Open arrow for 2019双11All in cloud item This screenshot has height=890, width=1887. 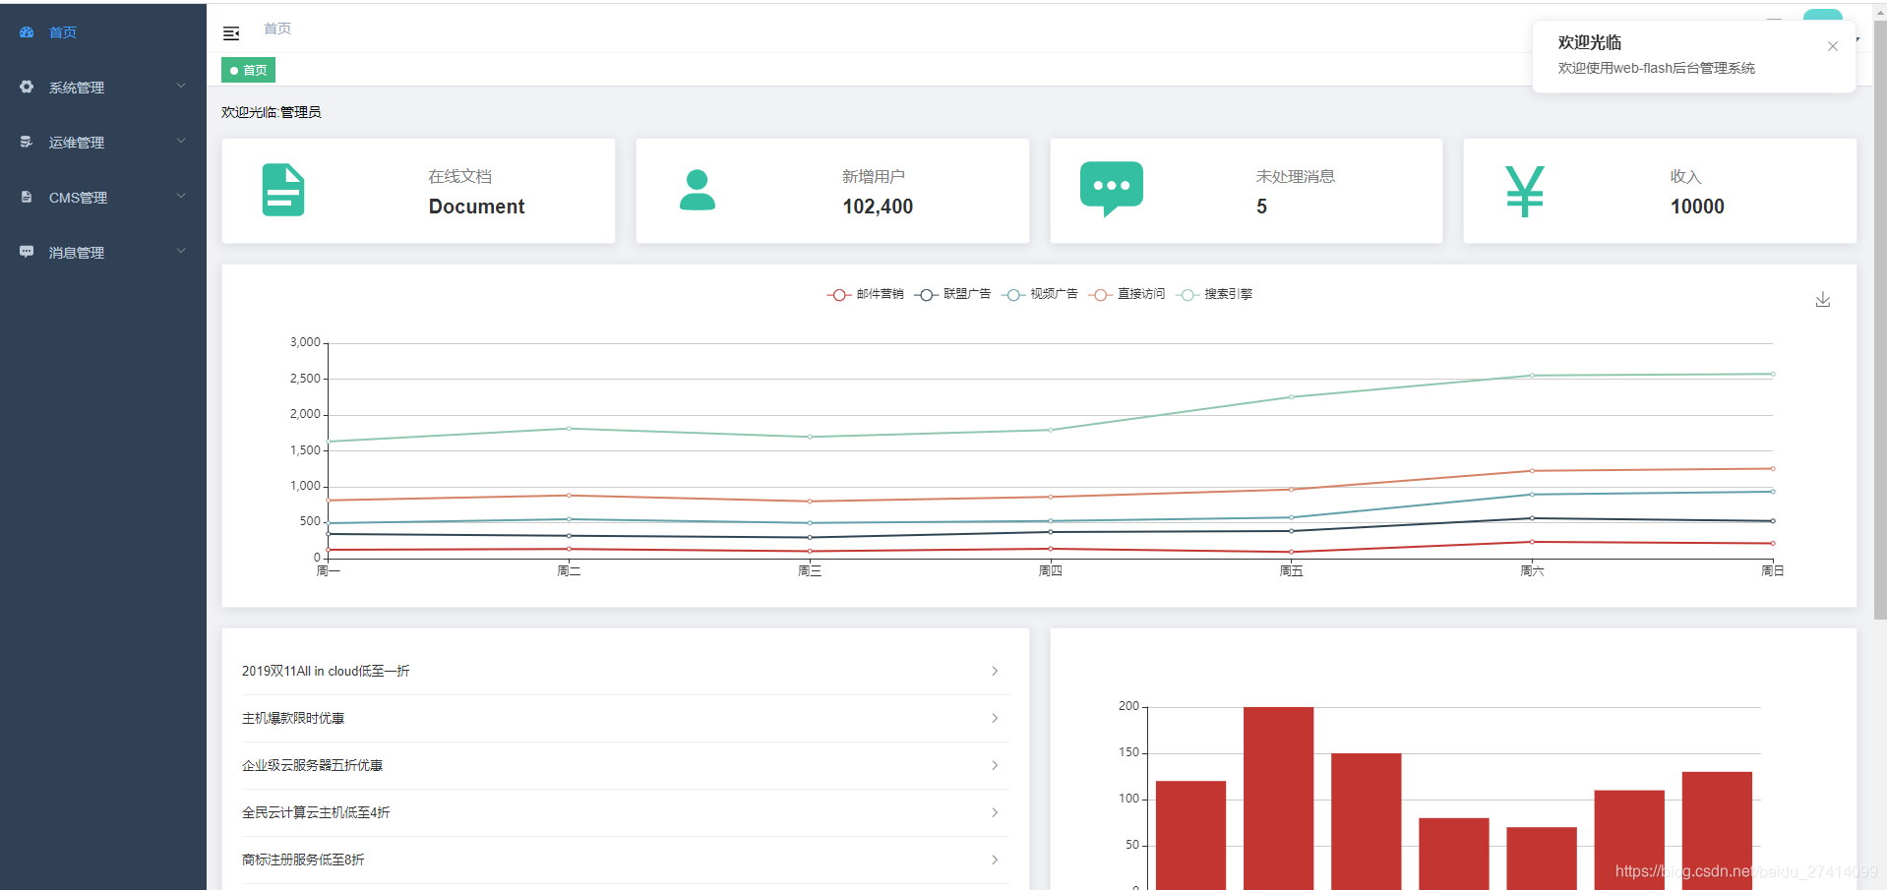coord(995,671)
